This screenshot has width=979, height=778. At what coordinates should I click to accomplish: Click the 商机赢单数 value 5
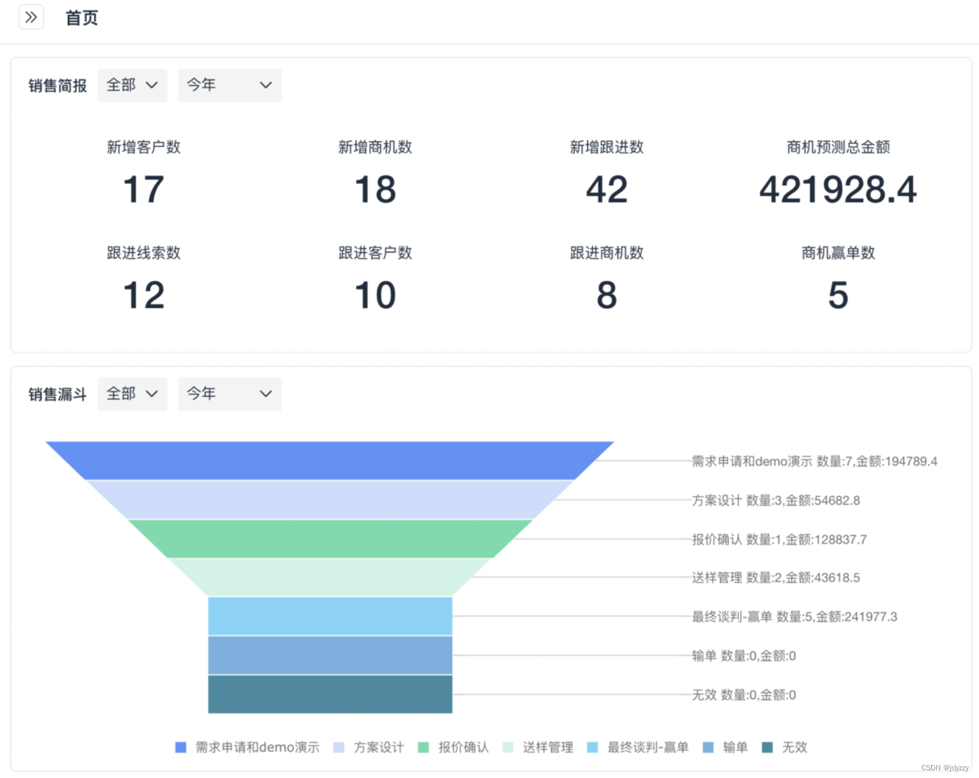[838, 295]
